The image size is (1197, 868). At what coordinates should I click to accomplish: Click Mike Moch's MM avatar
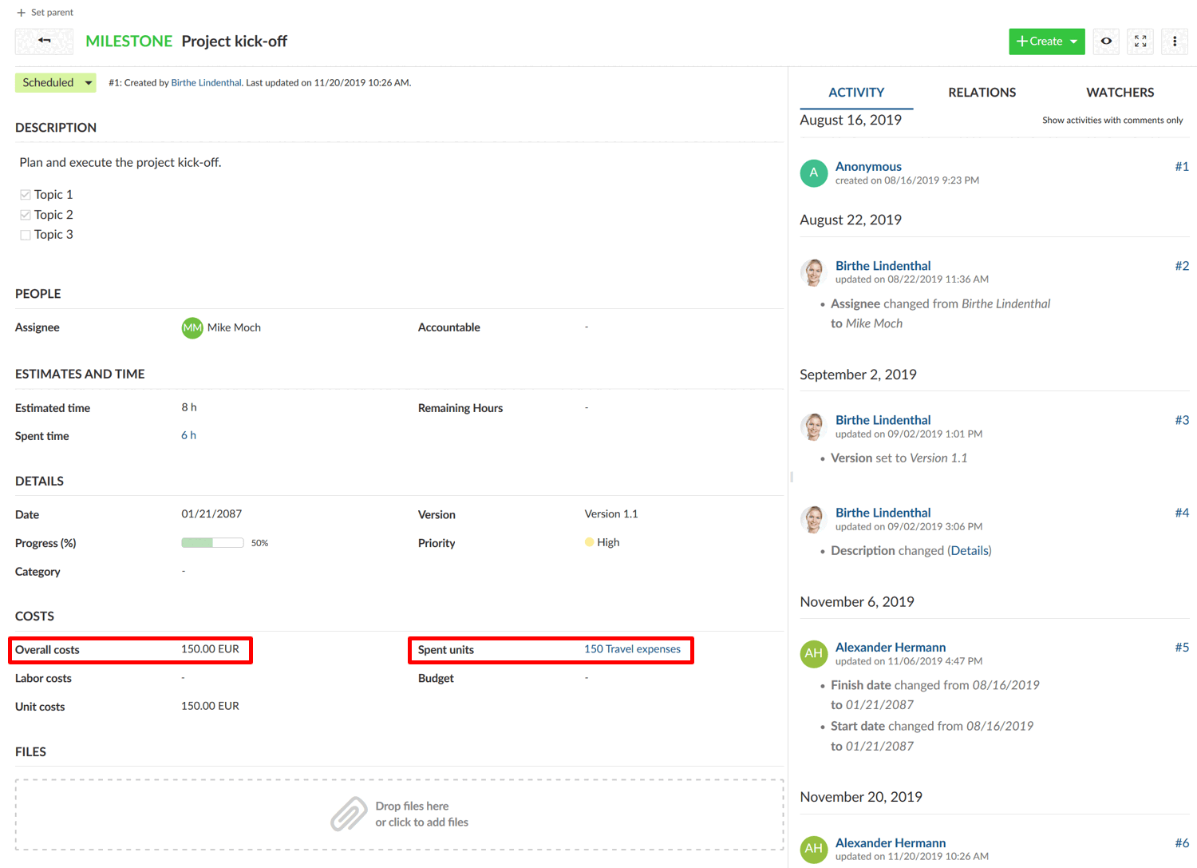click(192, 327)
